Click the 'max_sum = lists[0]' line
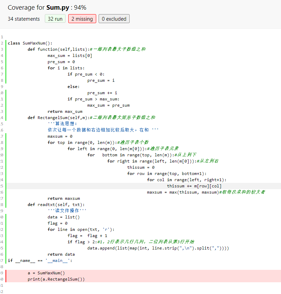281x294 pixels. (70, 56)
